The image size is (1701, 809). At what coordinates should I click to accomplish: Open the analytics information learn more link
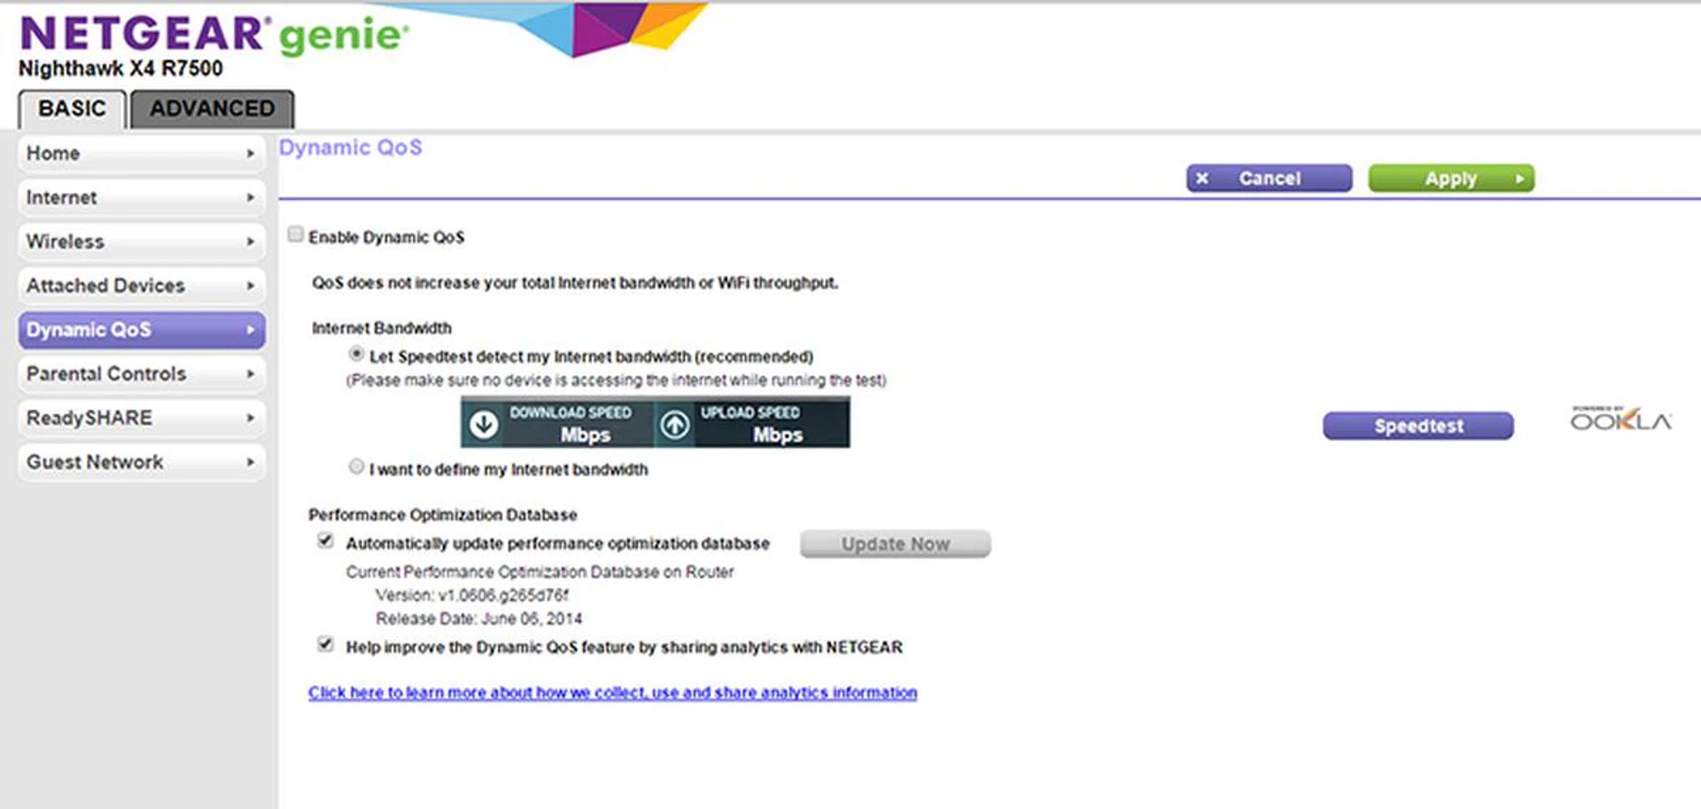point(612,692)
